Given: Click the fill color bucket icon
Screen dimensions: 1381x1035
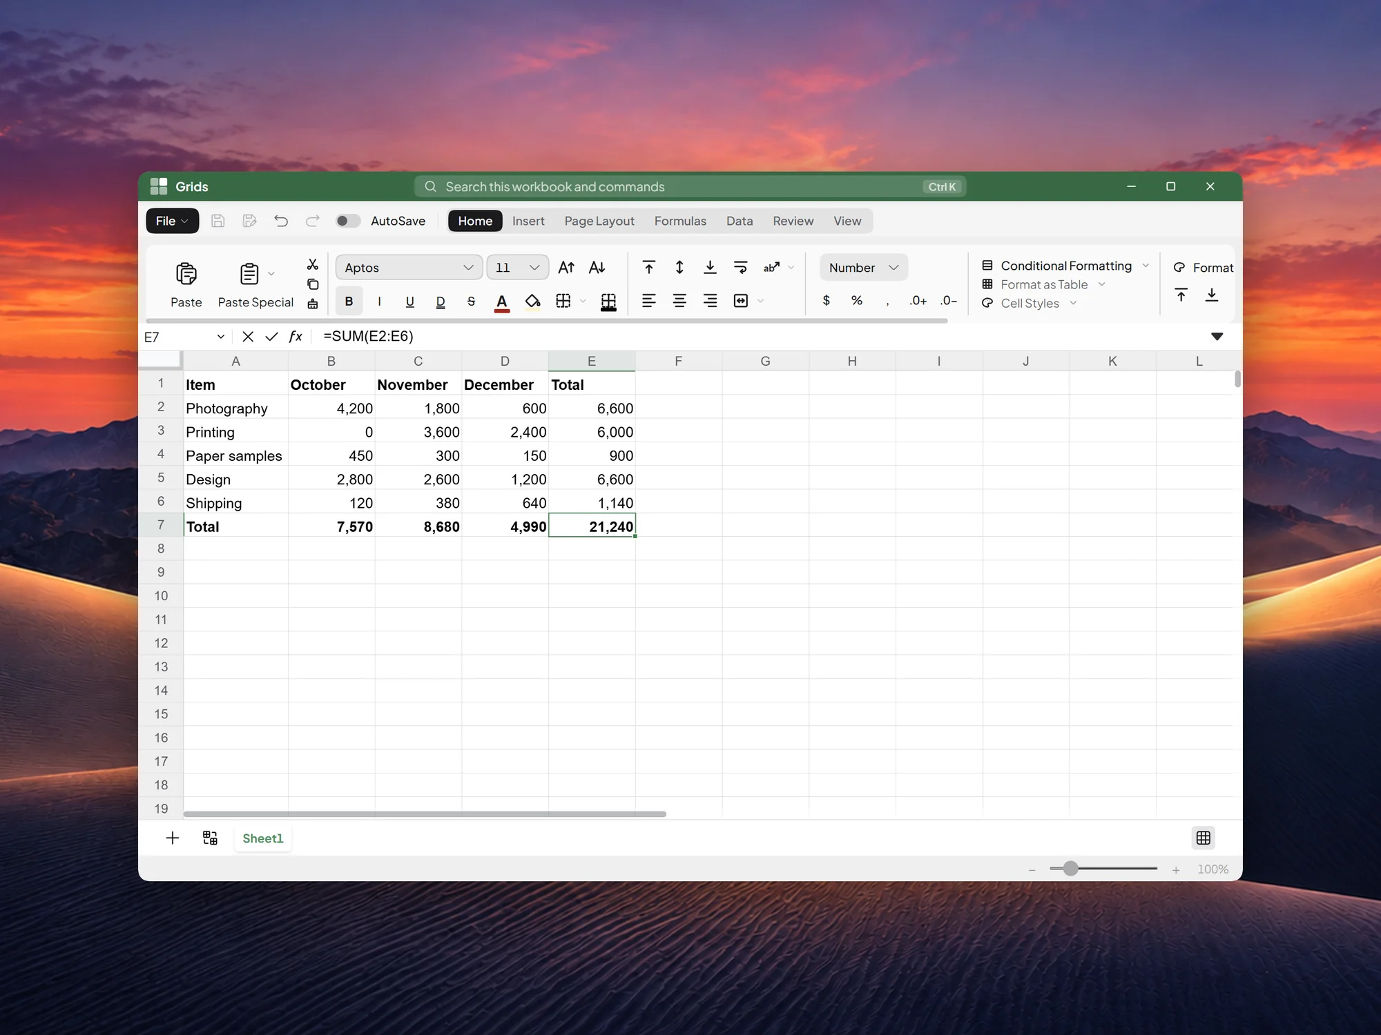Looking at the screenshot, I should (x=532, y=302).
